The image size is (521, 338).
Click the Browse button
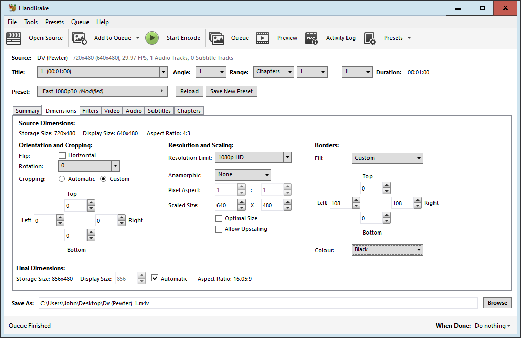click(x=497, y=303)
